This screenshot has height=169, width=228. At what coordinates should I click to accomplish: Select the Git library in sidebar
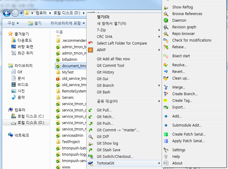[x=17, y=72]
